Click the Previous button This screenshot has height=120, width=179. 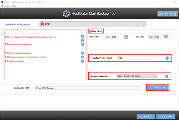pos(146,116)
